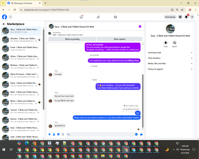Open Yosvani's 2 Beds conversation
Screen dimensions: 199x159
click(21, 111)
